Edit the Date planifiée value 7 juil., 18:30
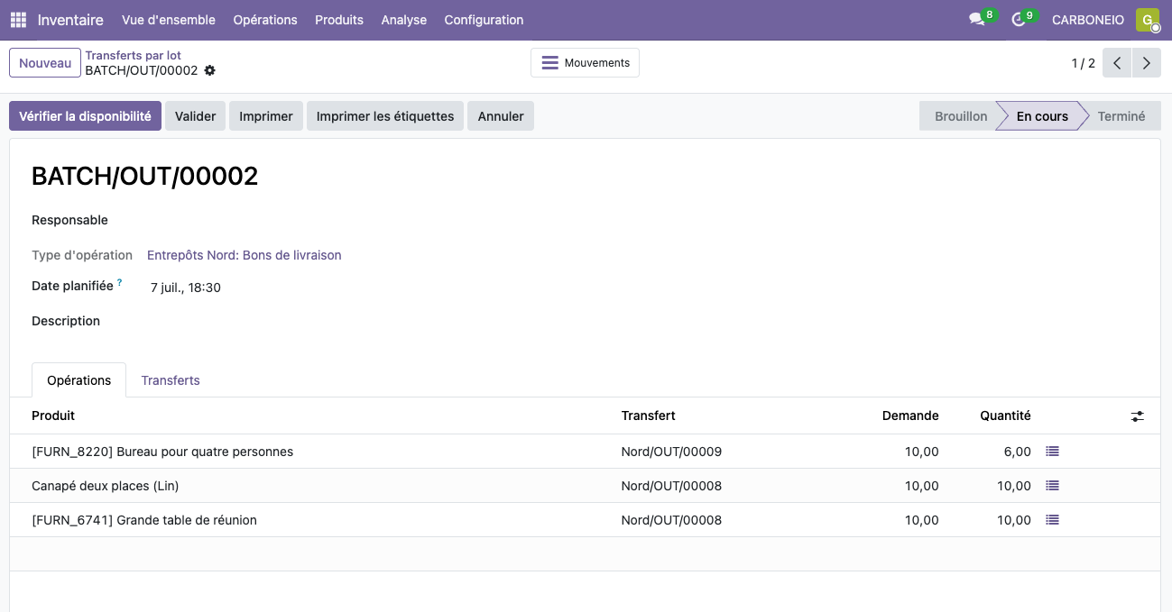1172x612 pixels. [186, 288]
